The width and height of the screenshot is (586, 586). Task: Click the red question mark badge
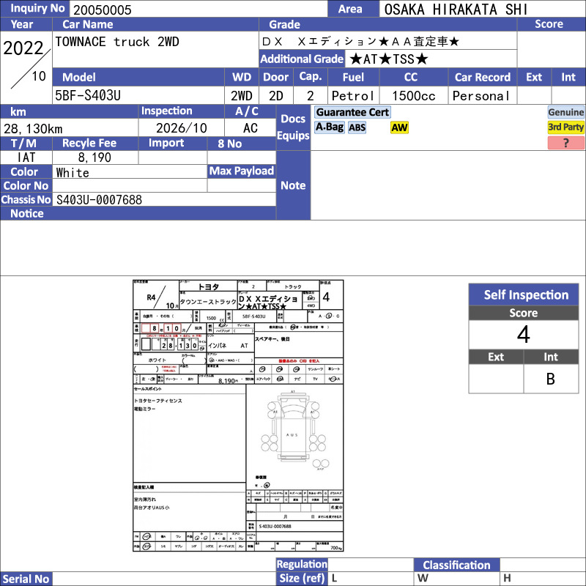click(565, 143)
